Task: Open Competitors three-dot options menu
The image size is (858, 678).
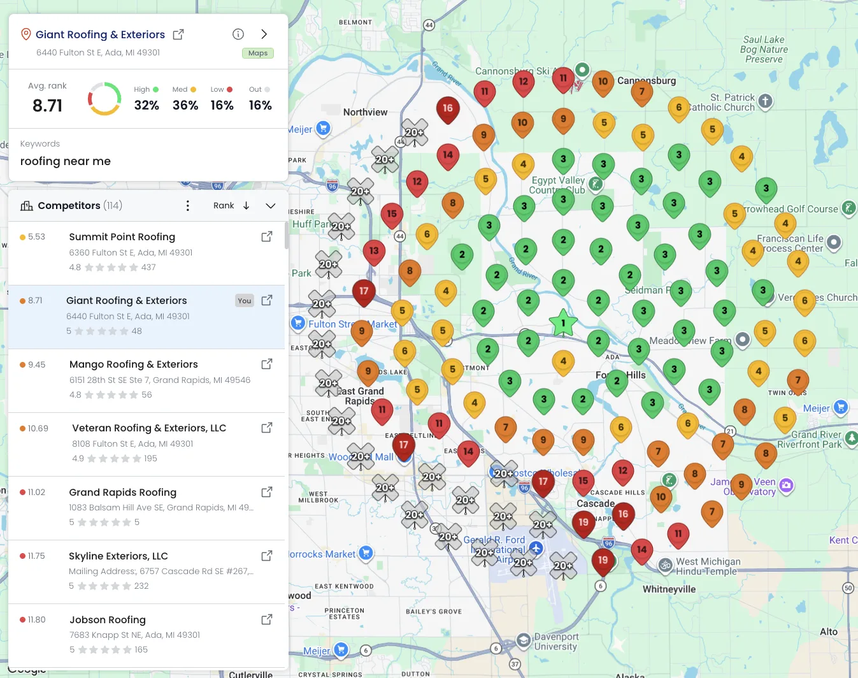Action: [x=187, y=206]
